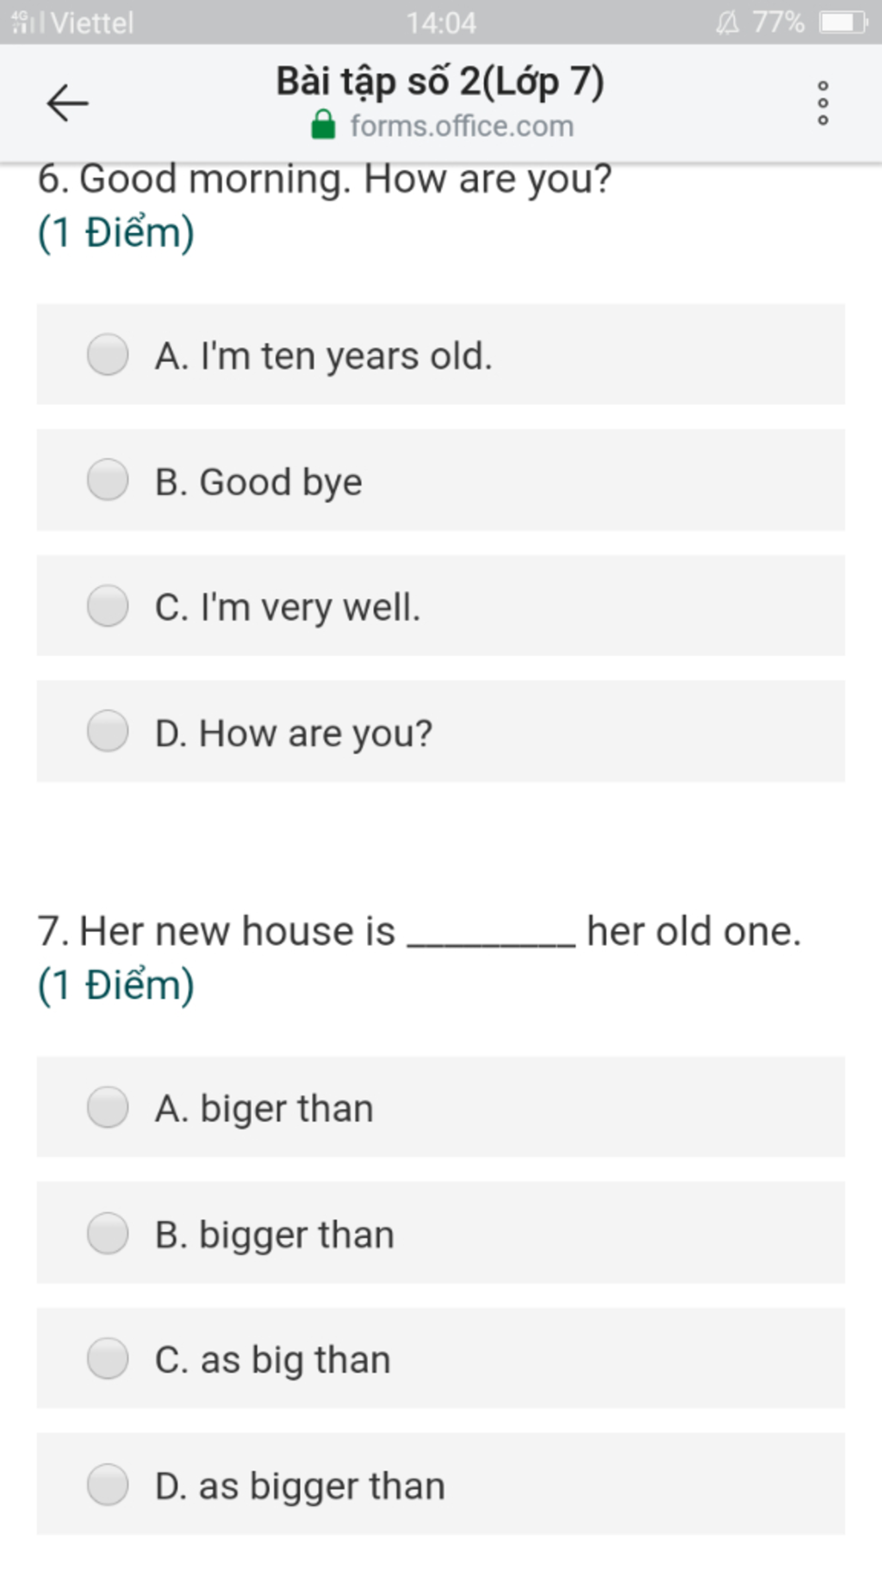The image size is (882, 1569).
Task: Tap the forms.office.com URL text
Action: [462, 126]
